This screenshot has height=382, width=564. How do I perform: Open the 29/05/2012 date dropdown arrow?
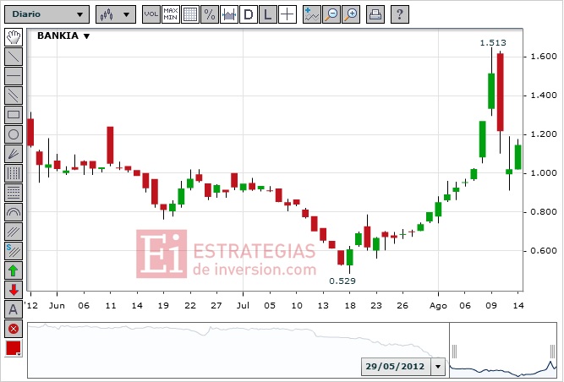pos(438,367)
